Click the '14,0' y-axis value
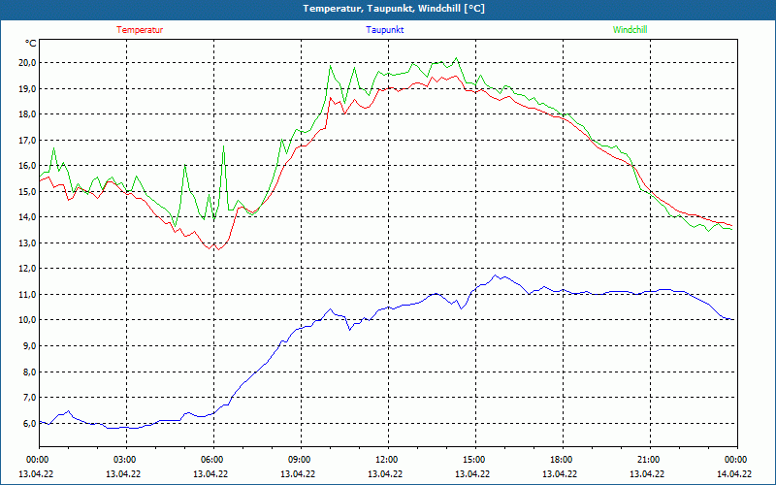The height and width of the screenshot is (485, 776). click(x=28, y=217)
